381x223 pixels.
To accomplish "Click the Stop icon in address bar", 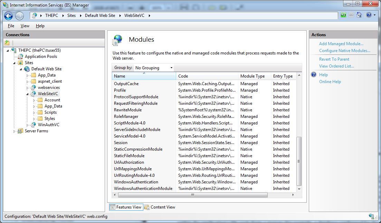I will click(351, 15).
